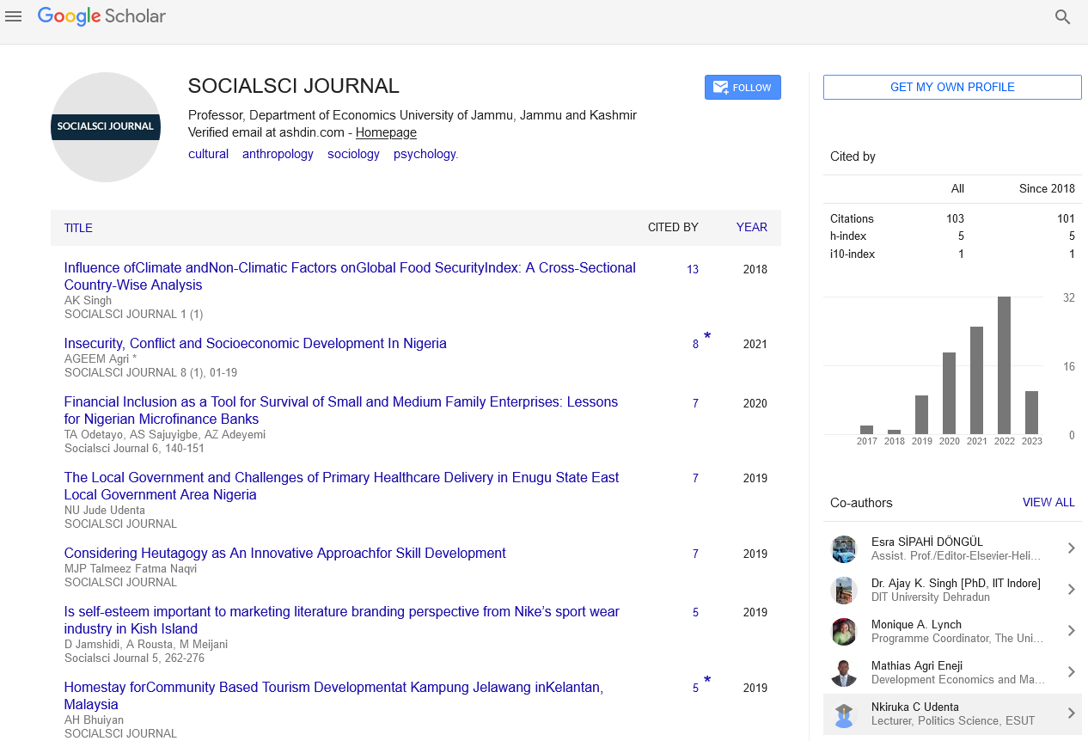Open Dr. Ajay K. Singh co-author profile
This screenshot has width=1088, height=741.
pos(952,590)
